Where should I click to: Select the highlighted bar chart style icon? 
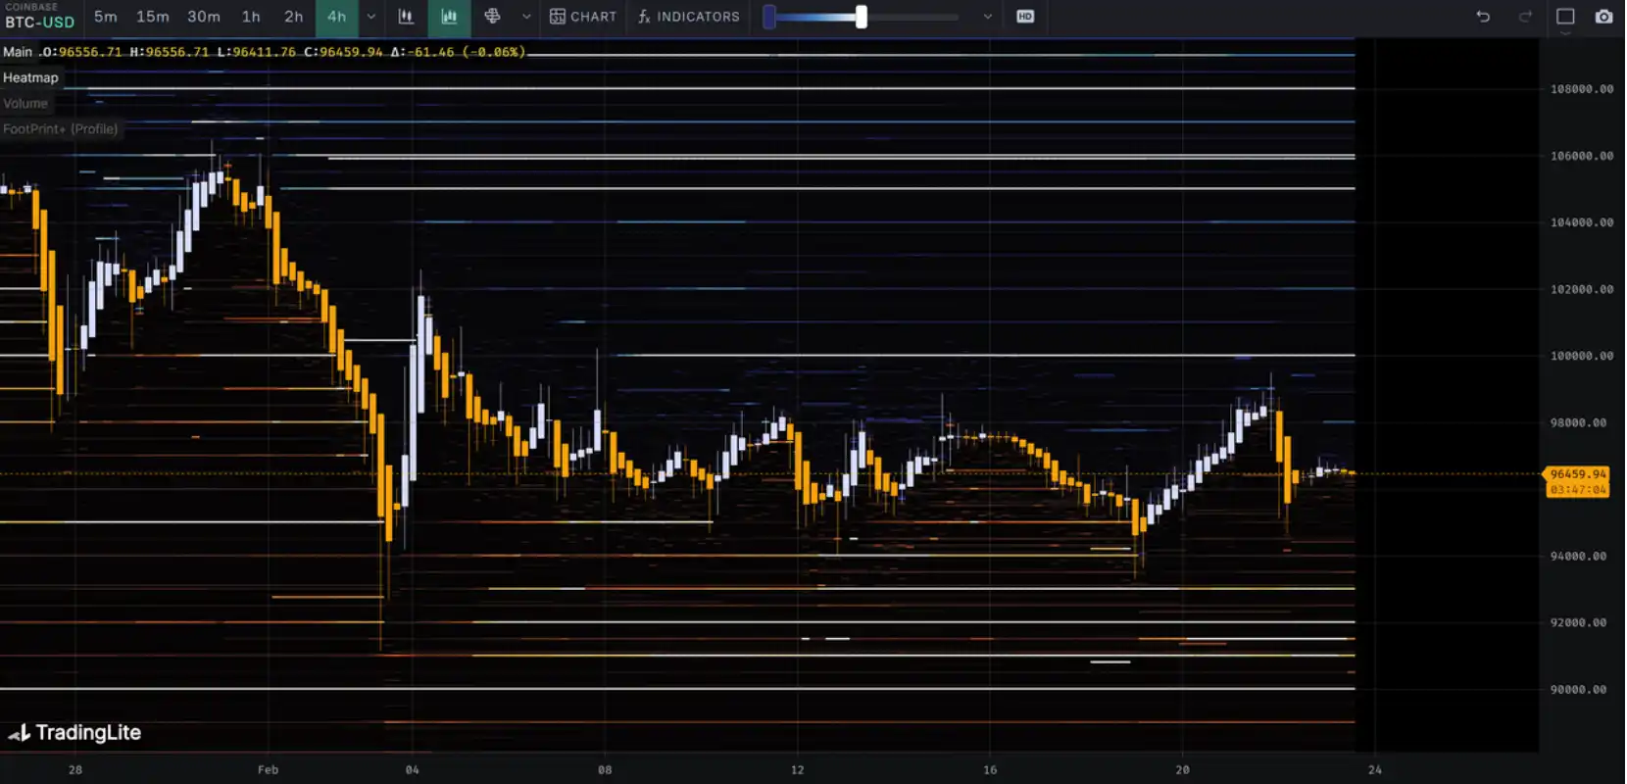tap(449, 17)
